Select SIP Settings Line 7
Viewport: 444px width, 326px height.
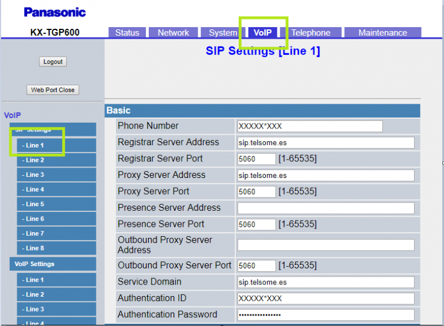57,233
